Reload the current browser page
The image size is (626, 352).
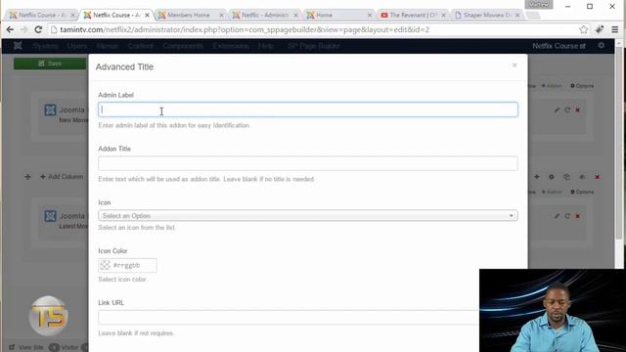tap(38, 29)
